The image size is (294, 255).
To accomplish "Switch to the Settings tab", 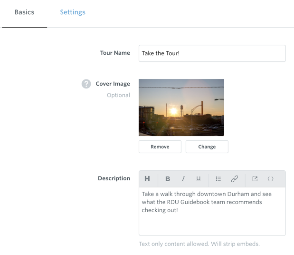I will 73,12.
